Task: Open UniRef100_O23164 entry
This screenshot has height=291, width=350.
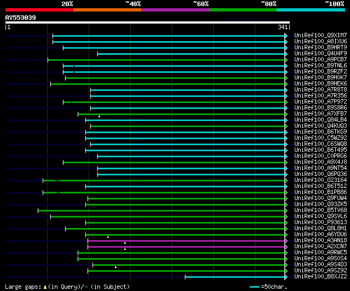Action: click(320, 180)
